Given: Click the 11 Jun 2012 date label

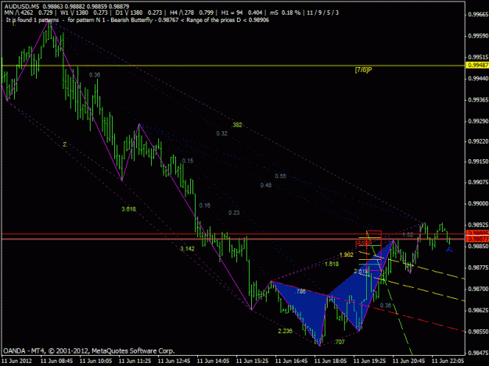Looking at the screenshot, I should tap(17, 361).
